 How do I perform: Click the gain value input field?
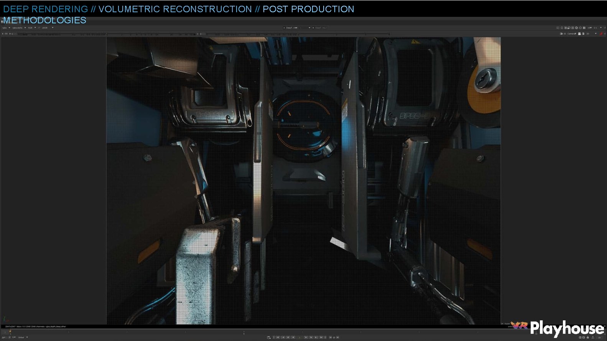15,34
